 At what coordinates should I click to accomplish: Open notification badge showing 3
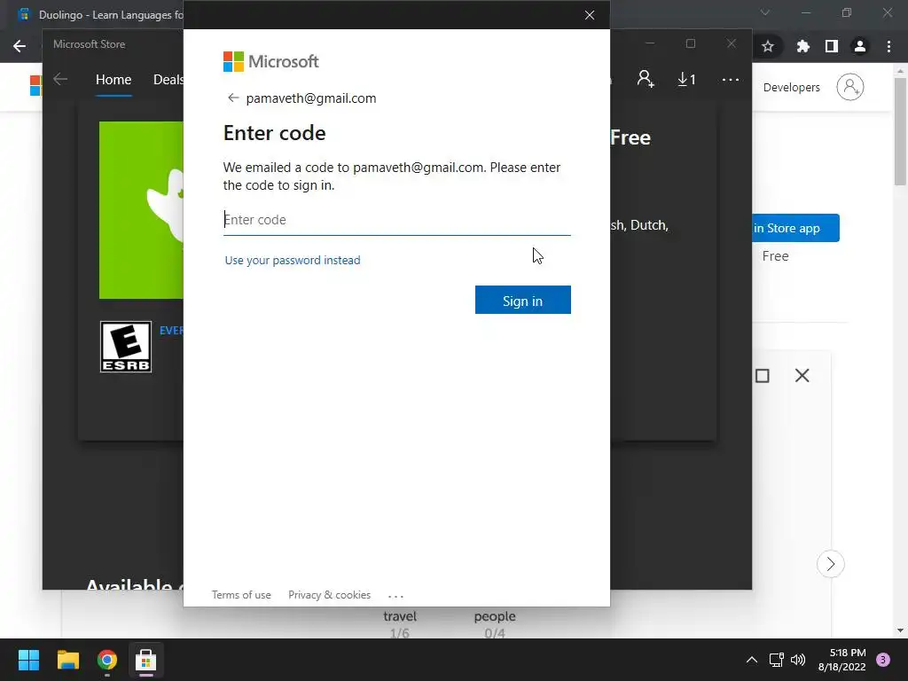click(883, 660)
